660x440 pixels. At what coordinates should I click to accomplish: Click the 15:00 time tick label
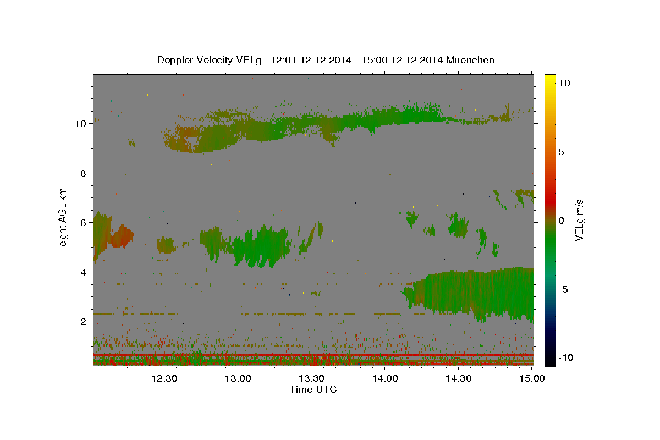tap(532, 378)
